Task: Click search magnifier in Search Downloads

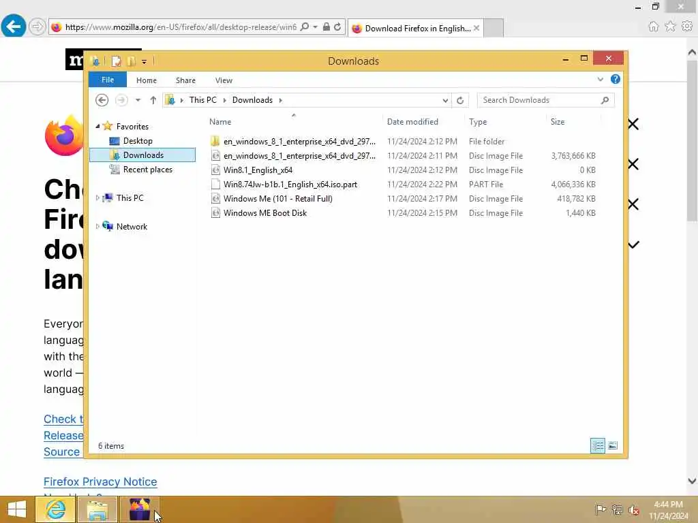Action: 605,100
